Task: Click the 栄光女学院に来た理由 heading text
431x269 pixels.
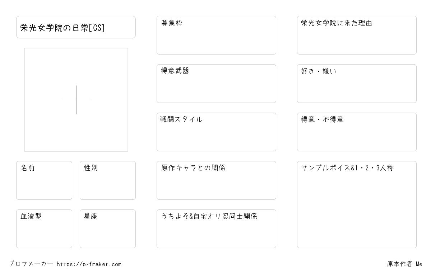Action: (x=337, y=23)
